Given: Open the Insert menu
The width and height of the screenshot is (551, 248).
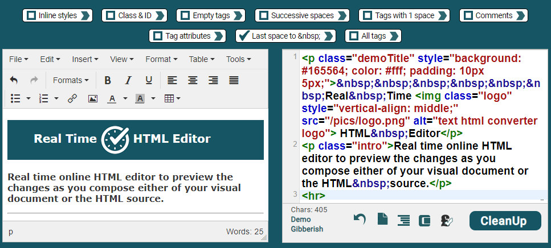Looking at the screenshot, I should 85,59.
